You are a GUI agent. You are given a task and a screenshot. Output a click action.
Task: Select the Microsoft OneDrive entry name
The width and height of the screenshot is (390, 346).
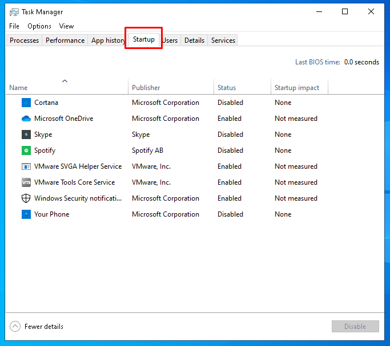[64, 119]
